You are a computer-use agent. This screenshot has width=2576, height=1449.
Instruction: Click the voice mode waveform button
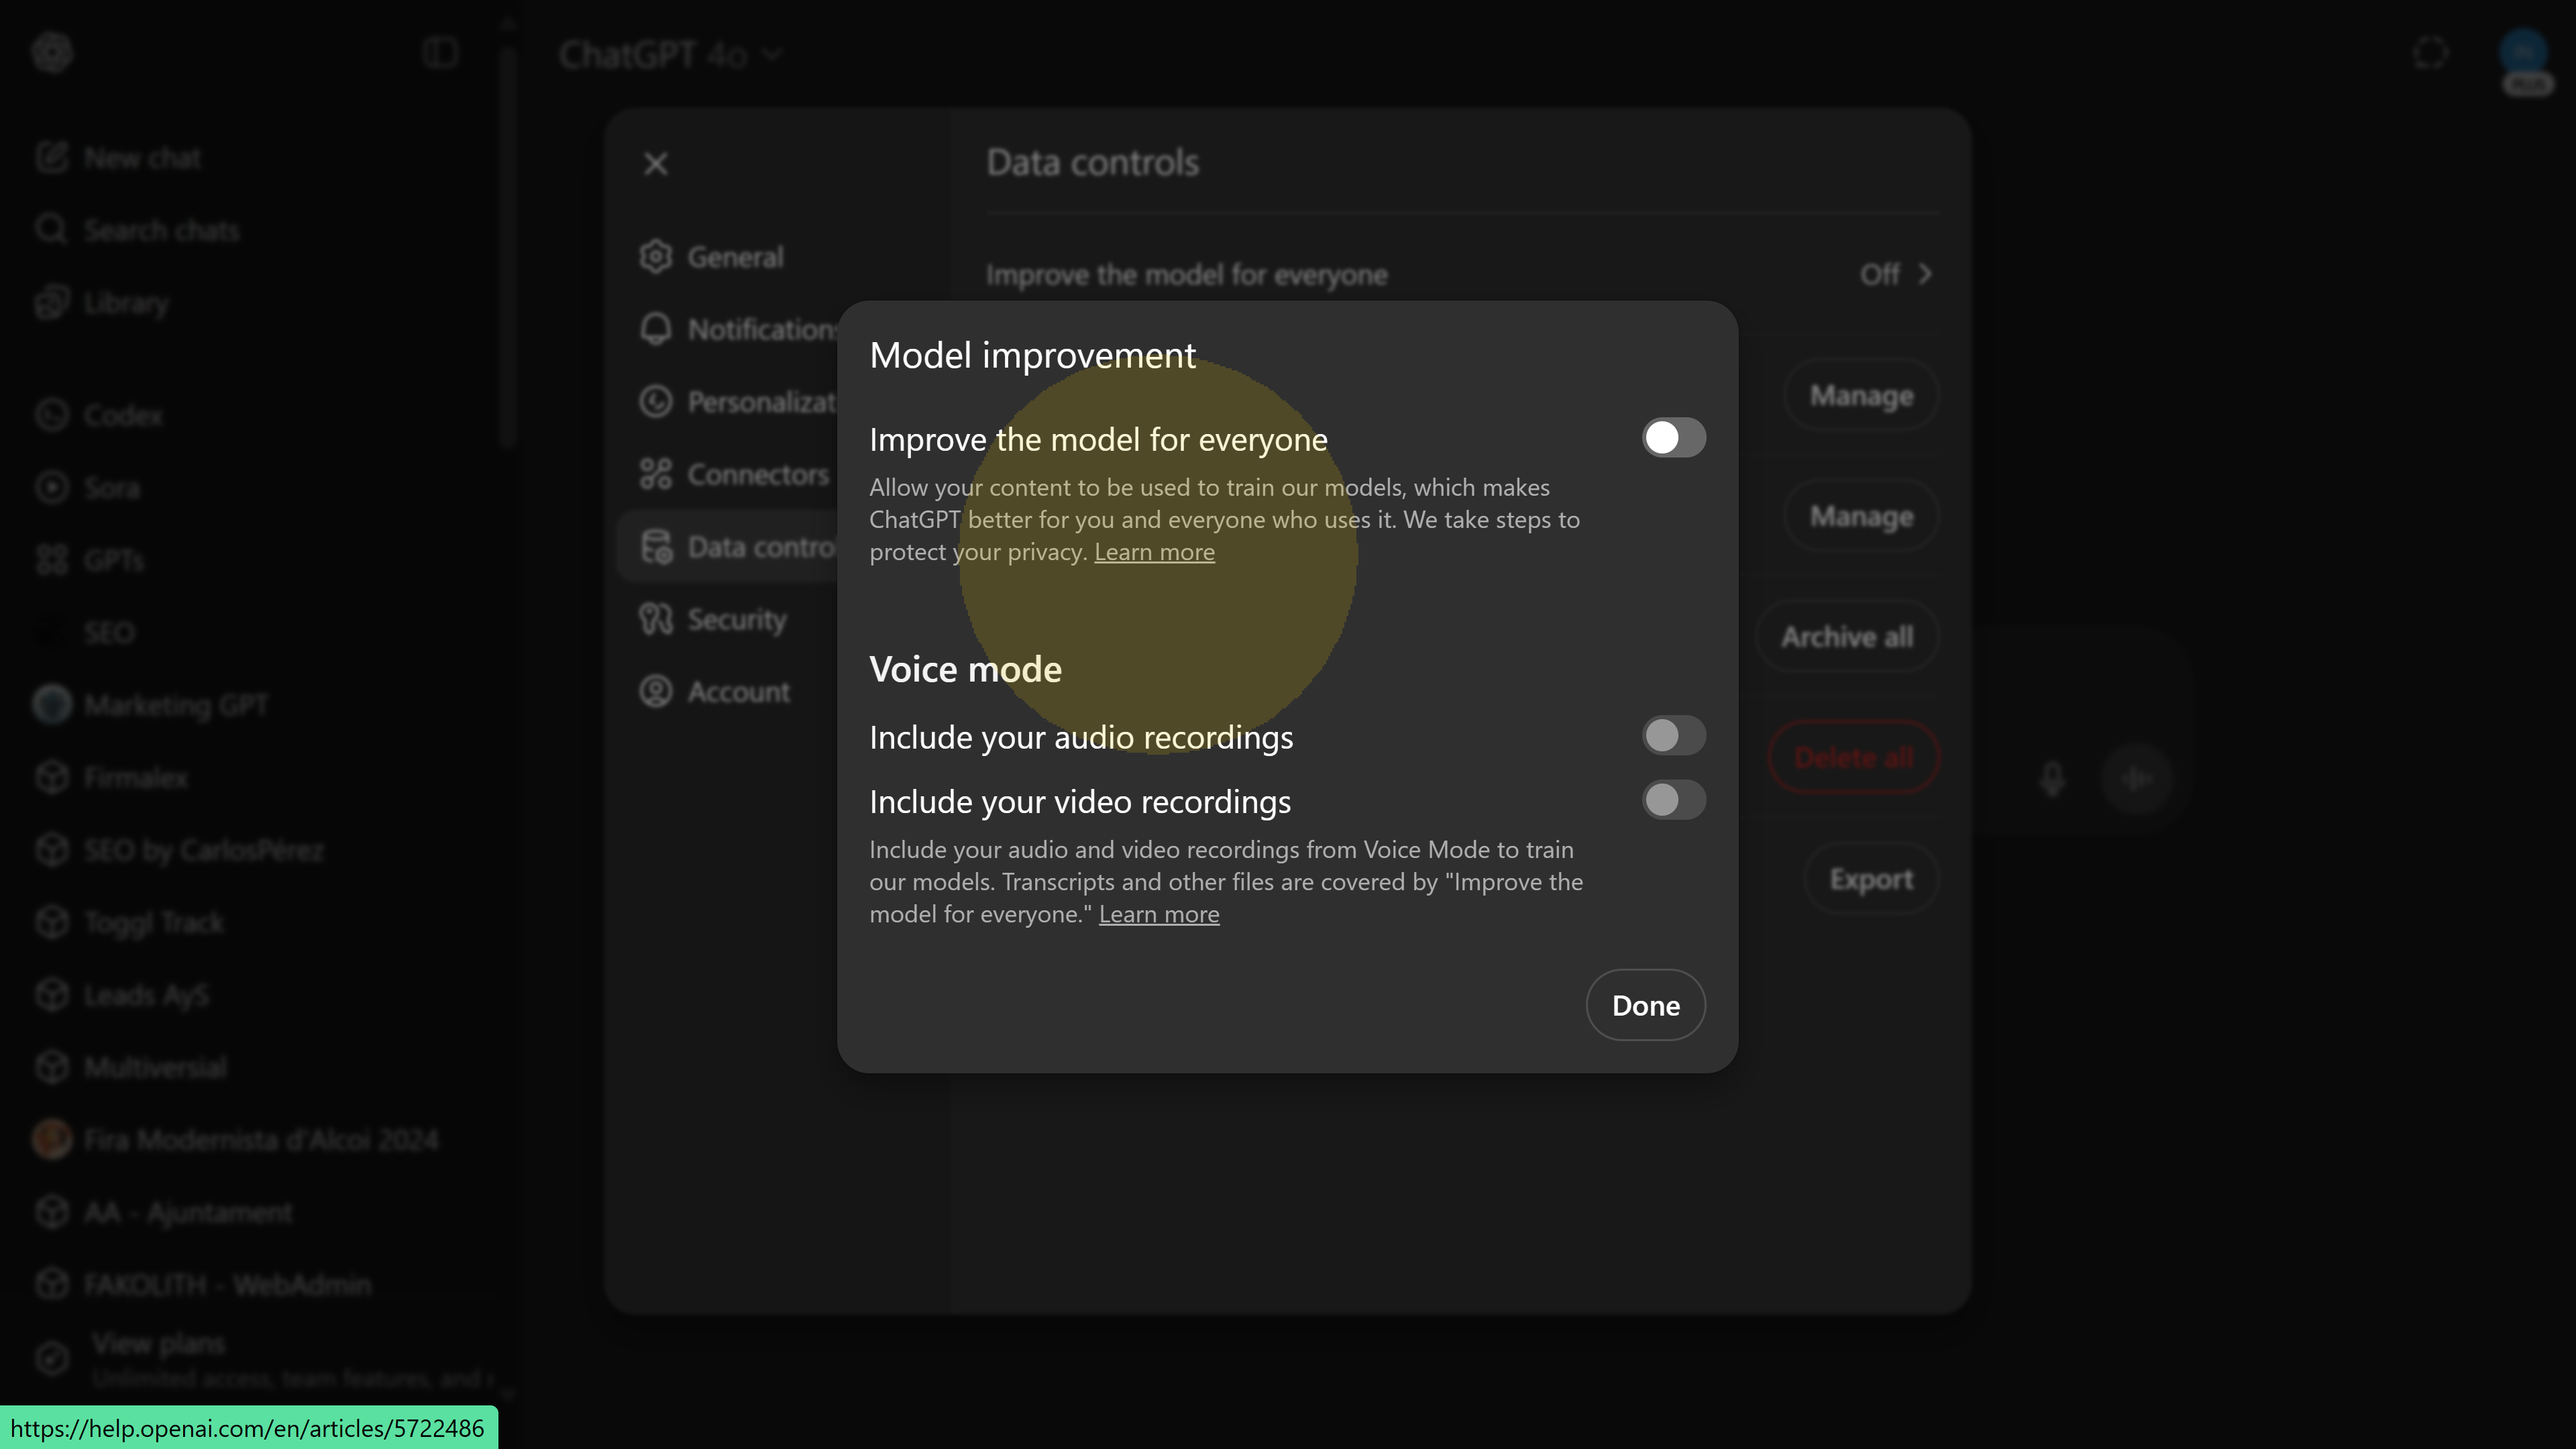2137,778
